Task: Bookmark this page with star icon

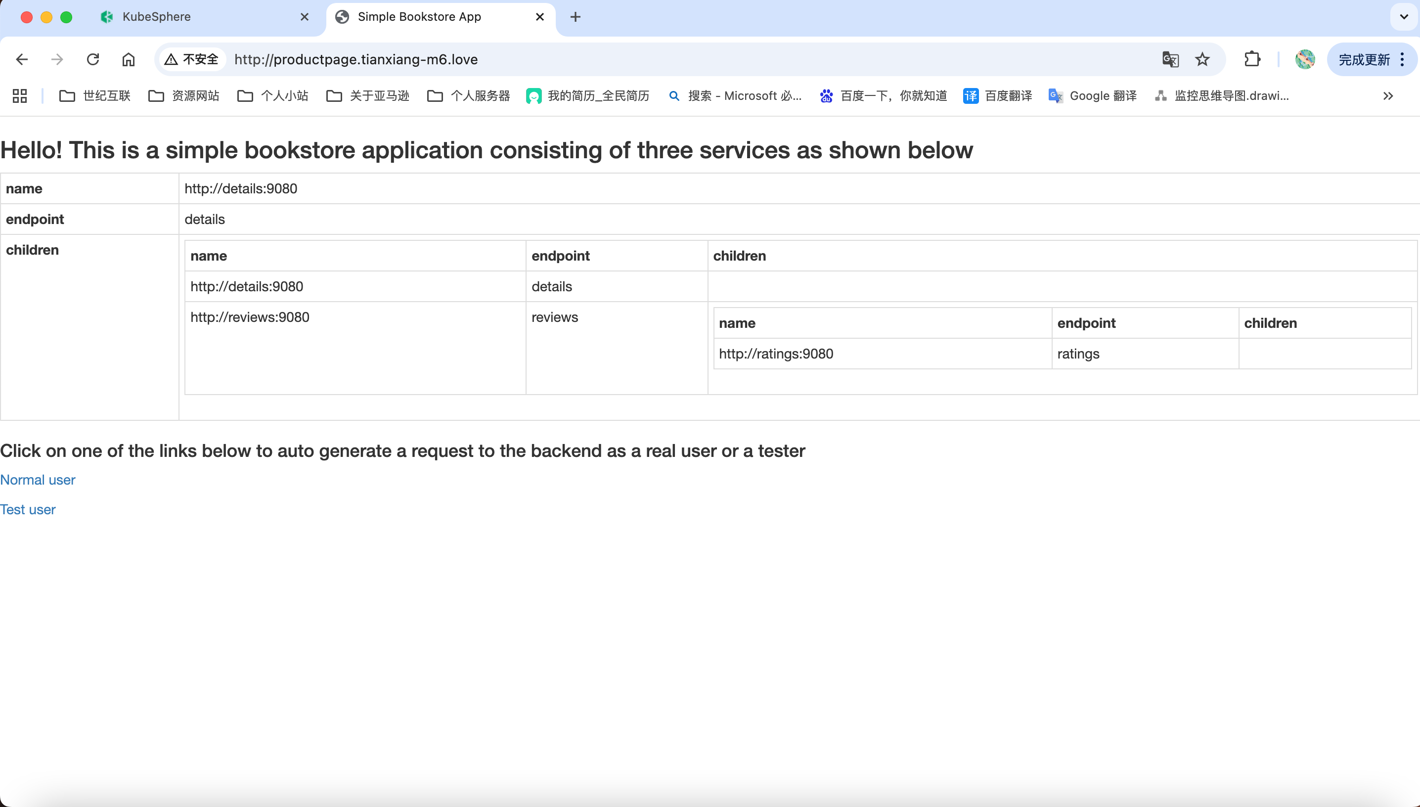Action: coord(1201,59)
